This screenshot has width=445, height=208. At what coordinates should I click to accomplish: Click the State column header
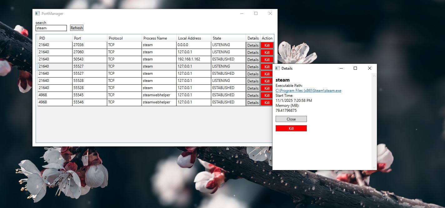(x=228, y=38)
